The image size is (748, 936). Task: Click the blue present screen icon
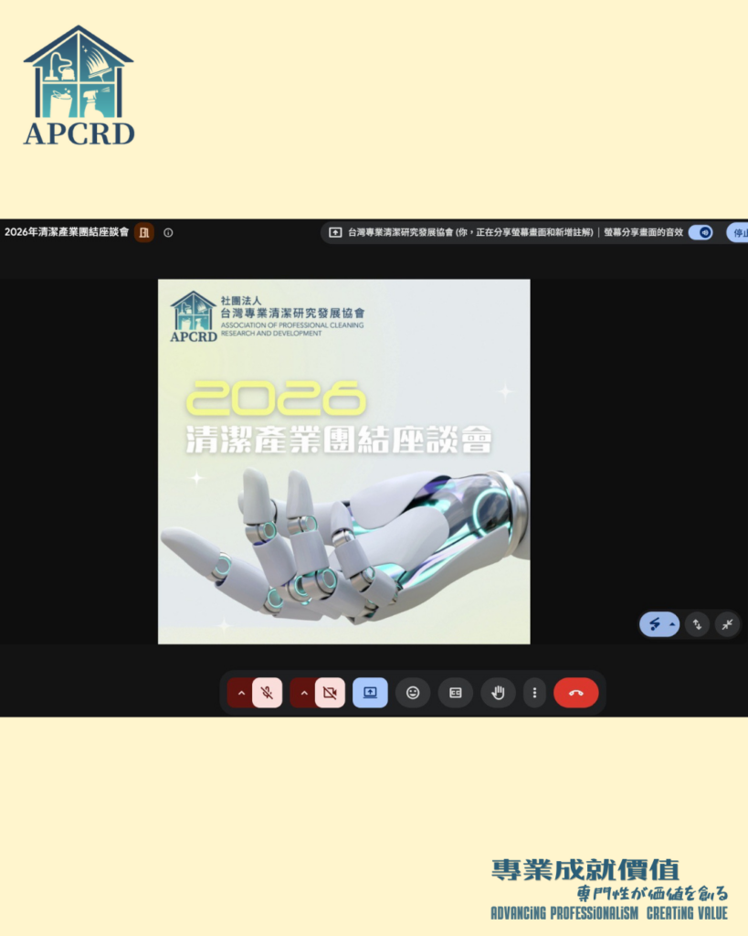click(x=370, y=693)
